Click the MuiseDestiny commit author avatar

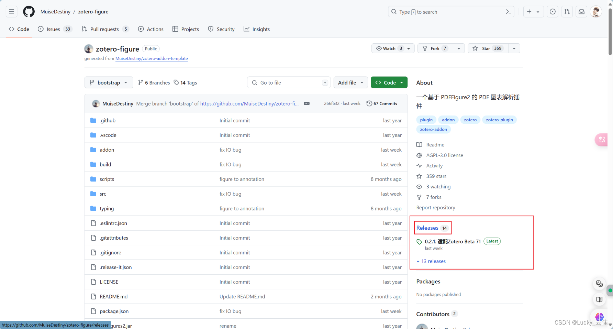(x=96, y=103)
